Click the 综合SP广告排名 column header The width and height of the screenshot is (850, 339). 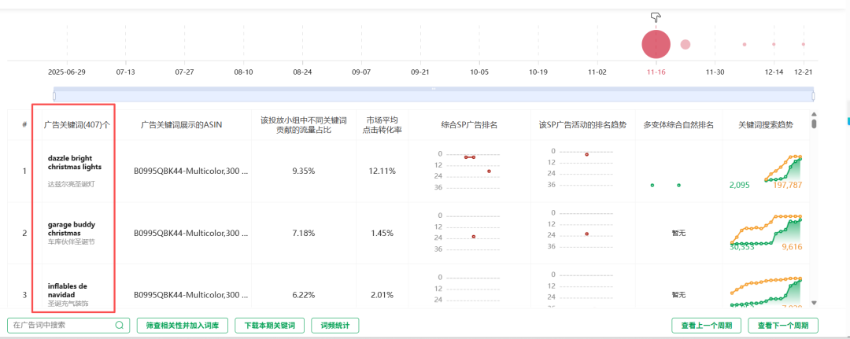point(469,124)
